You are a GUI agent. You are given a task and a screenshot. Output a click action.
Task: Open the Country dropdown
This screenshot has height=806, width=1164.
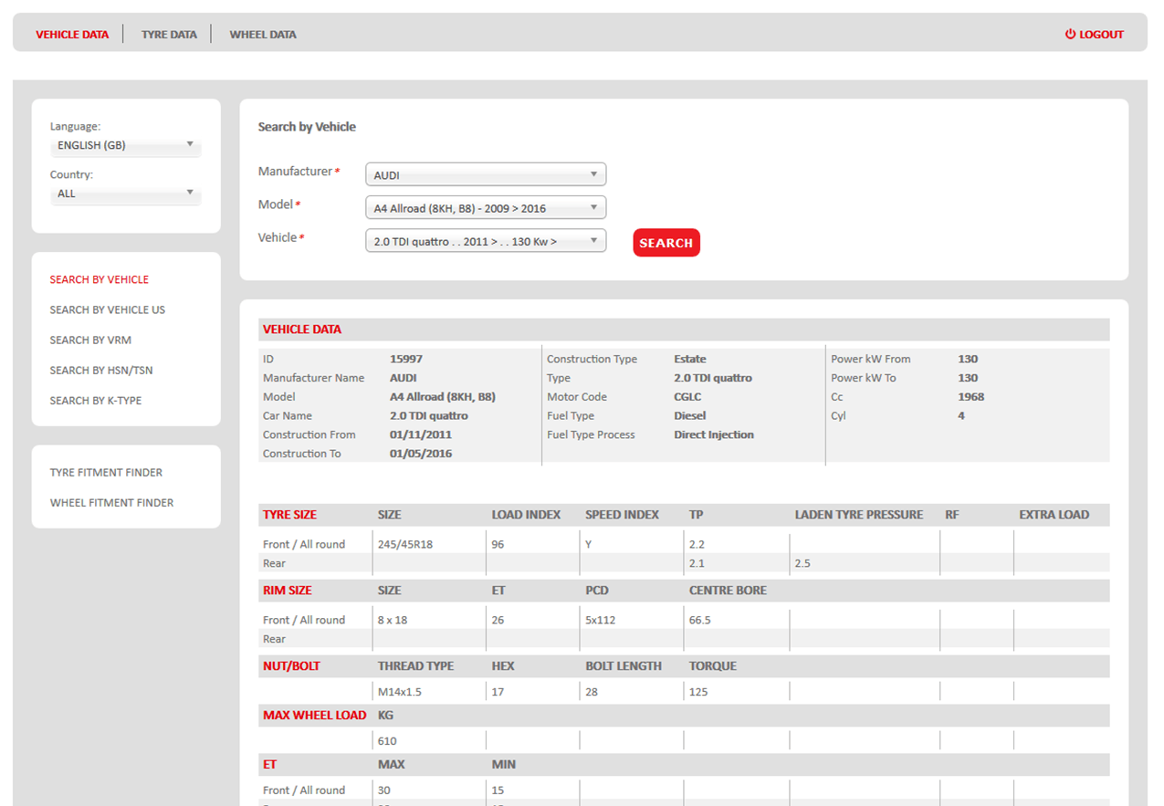tap(125, 194)
